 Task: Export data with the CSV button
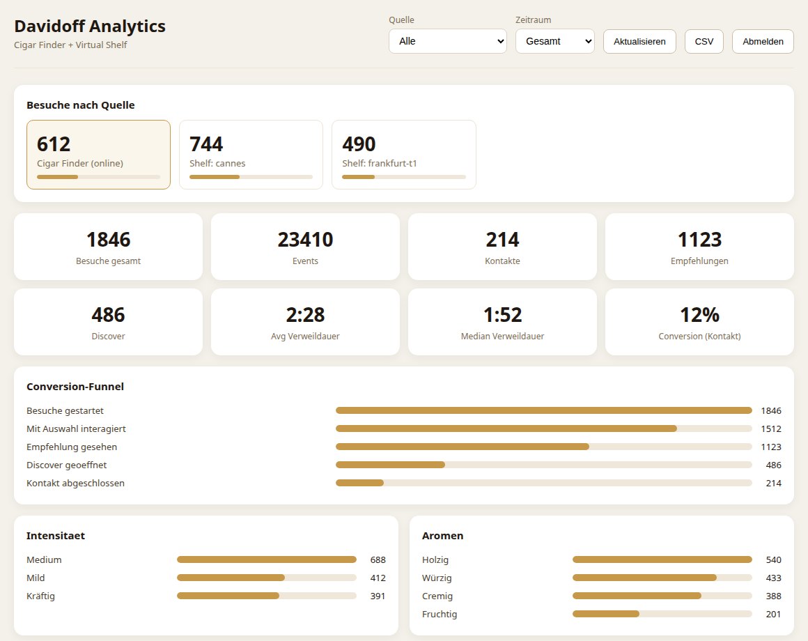tap(704, 41)
